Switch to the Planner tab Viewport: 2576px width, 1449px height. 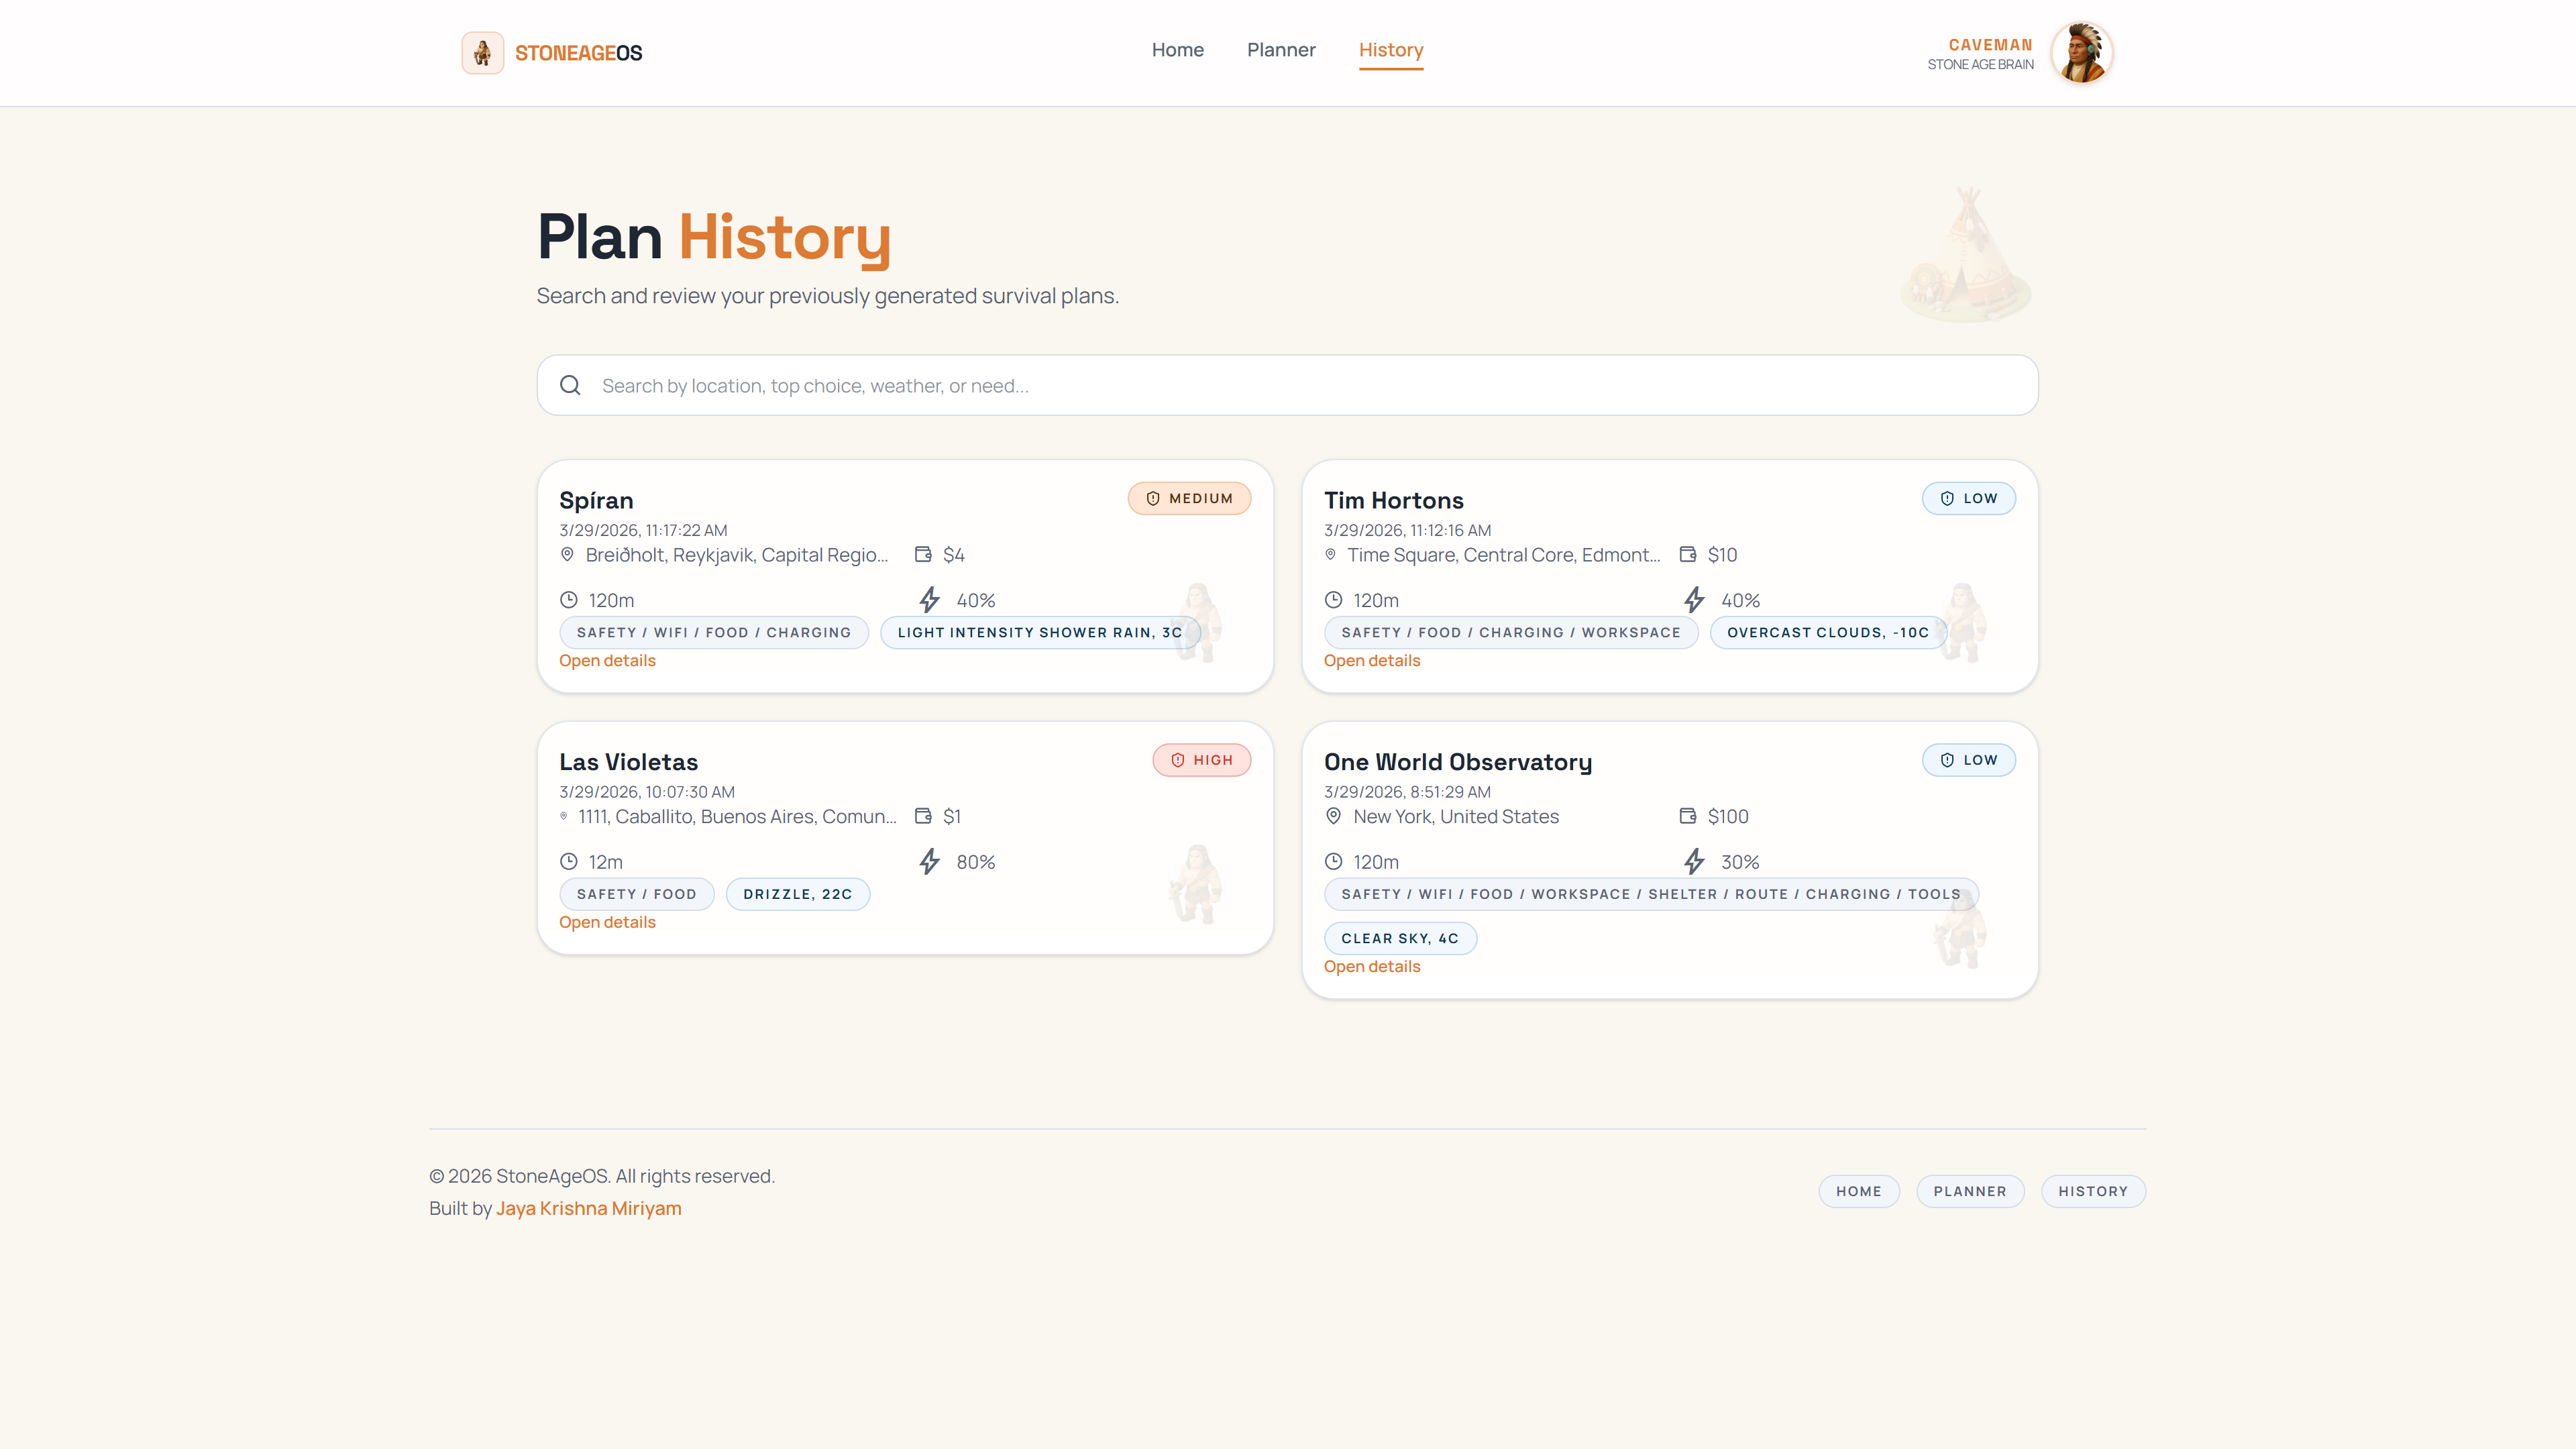pos(1280,50)
